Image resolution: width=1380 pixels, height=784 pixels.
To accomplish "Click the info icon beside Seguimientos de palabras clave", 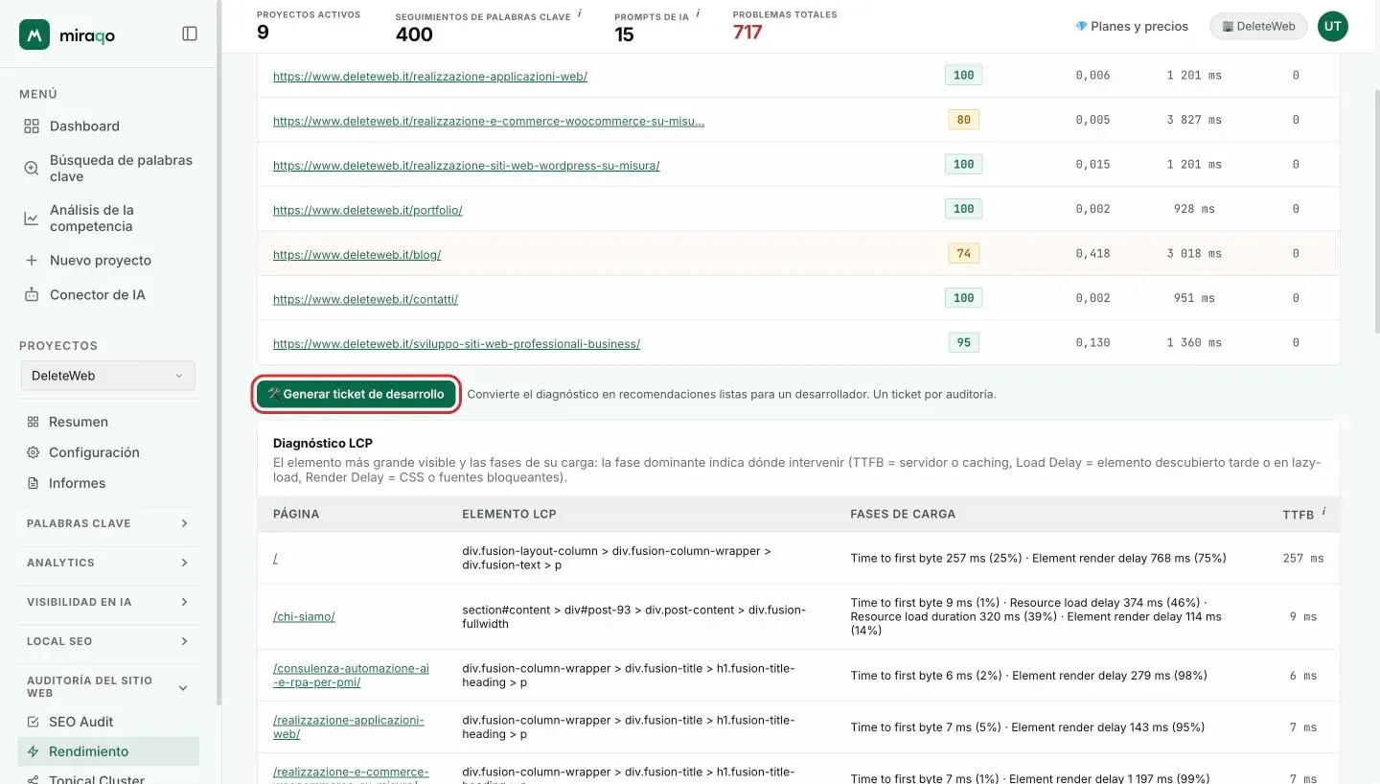I will coord(580,13).
